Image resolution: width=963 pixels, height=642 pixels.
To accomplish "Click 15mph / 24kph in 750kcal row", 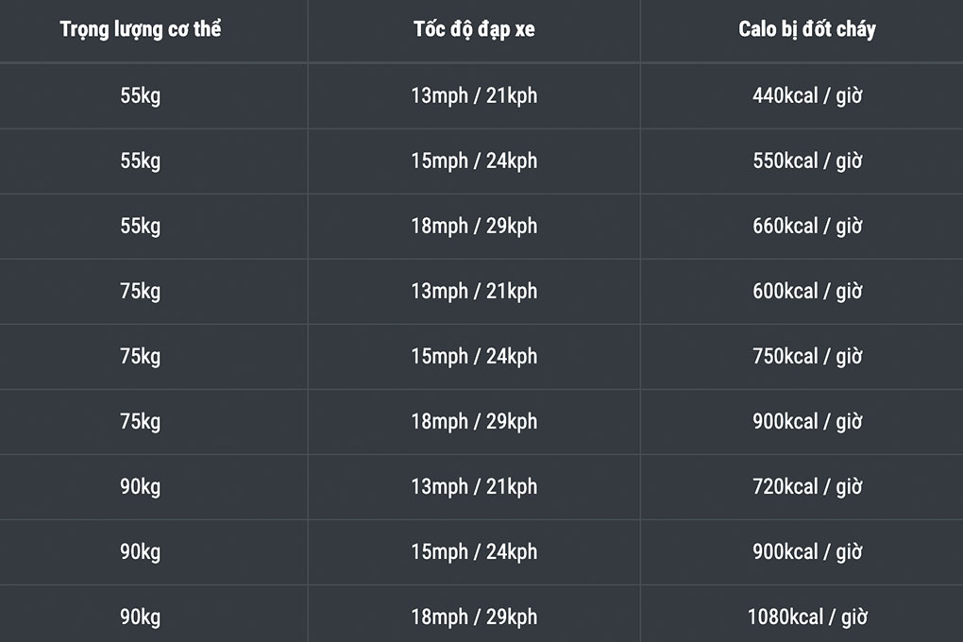I will (474, 356).
